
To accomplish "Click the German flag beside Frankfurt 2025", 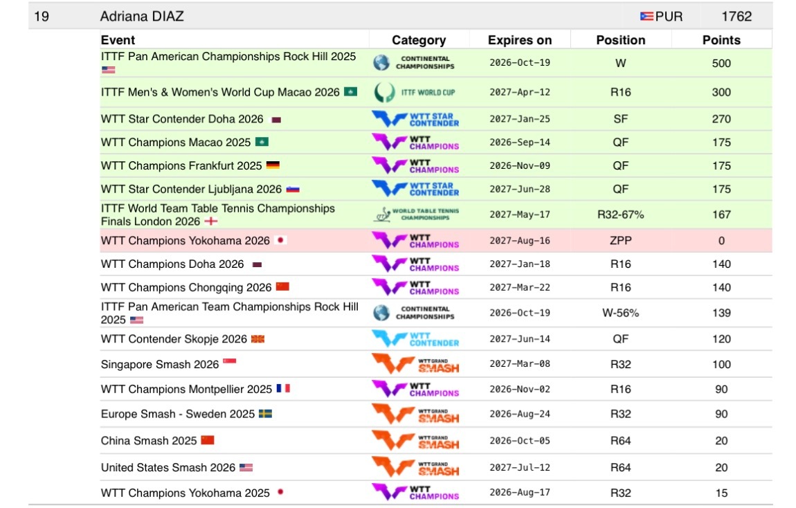I will 273,165.
